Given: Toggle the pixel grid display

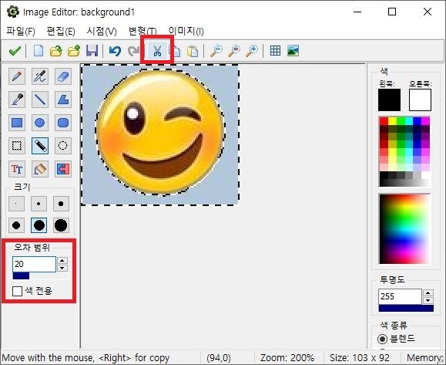Looking at the screenshot, I should click(275, 51).
